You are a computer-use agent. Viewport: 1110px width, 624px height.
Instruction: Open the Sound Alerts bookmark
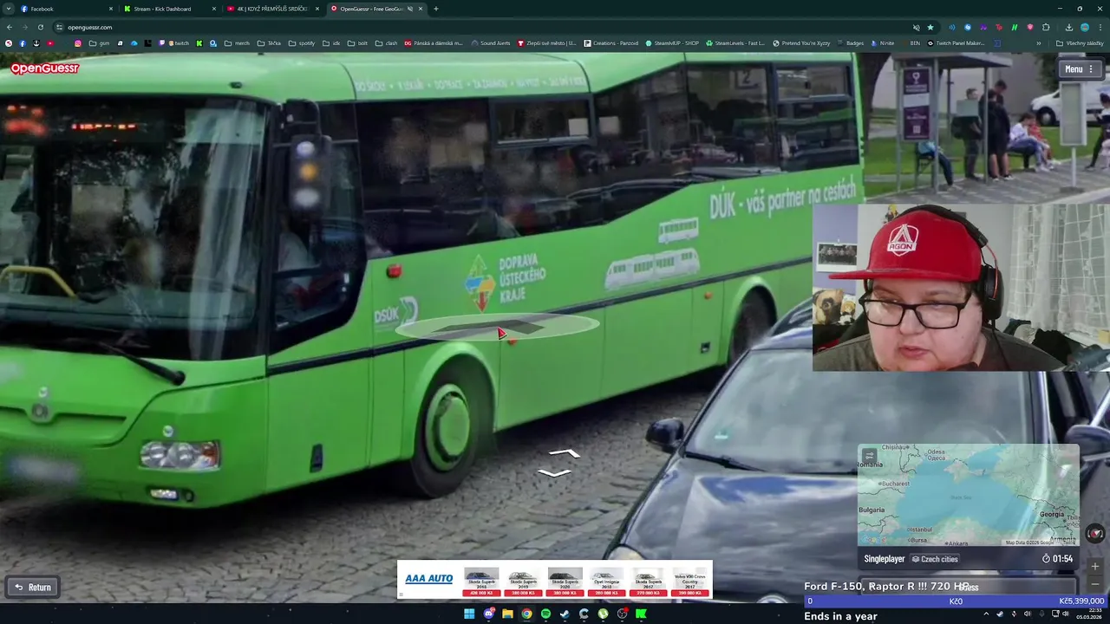coord(491,42)
